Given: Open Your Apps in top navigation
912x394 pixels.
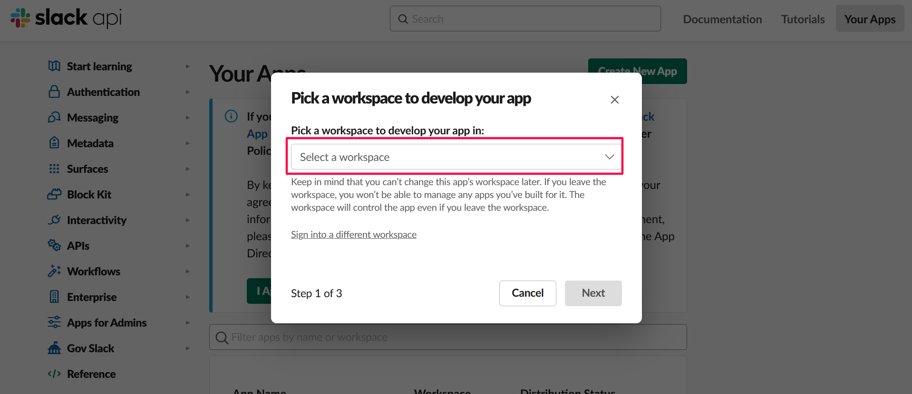Looking at the screenshot, I should (x=870, y=19).
